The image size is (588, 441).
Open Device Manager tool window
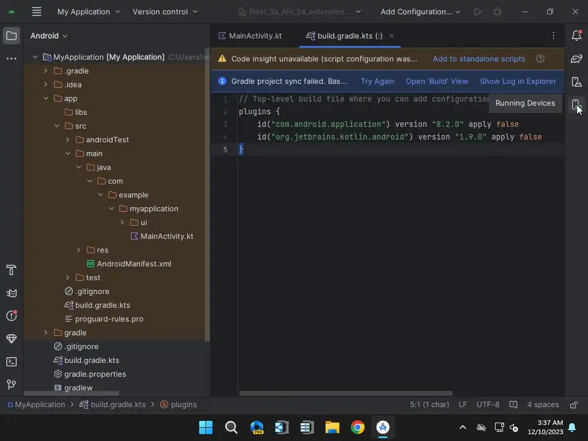(x=577, y=82)
